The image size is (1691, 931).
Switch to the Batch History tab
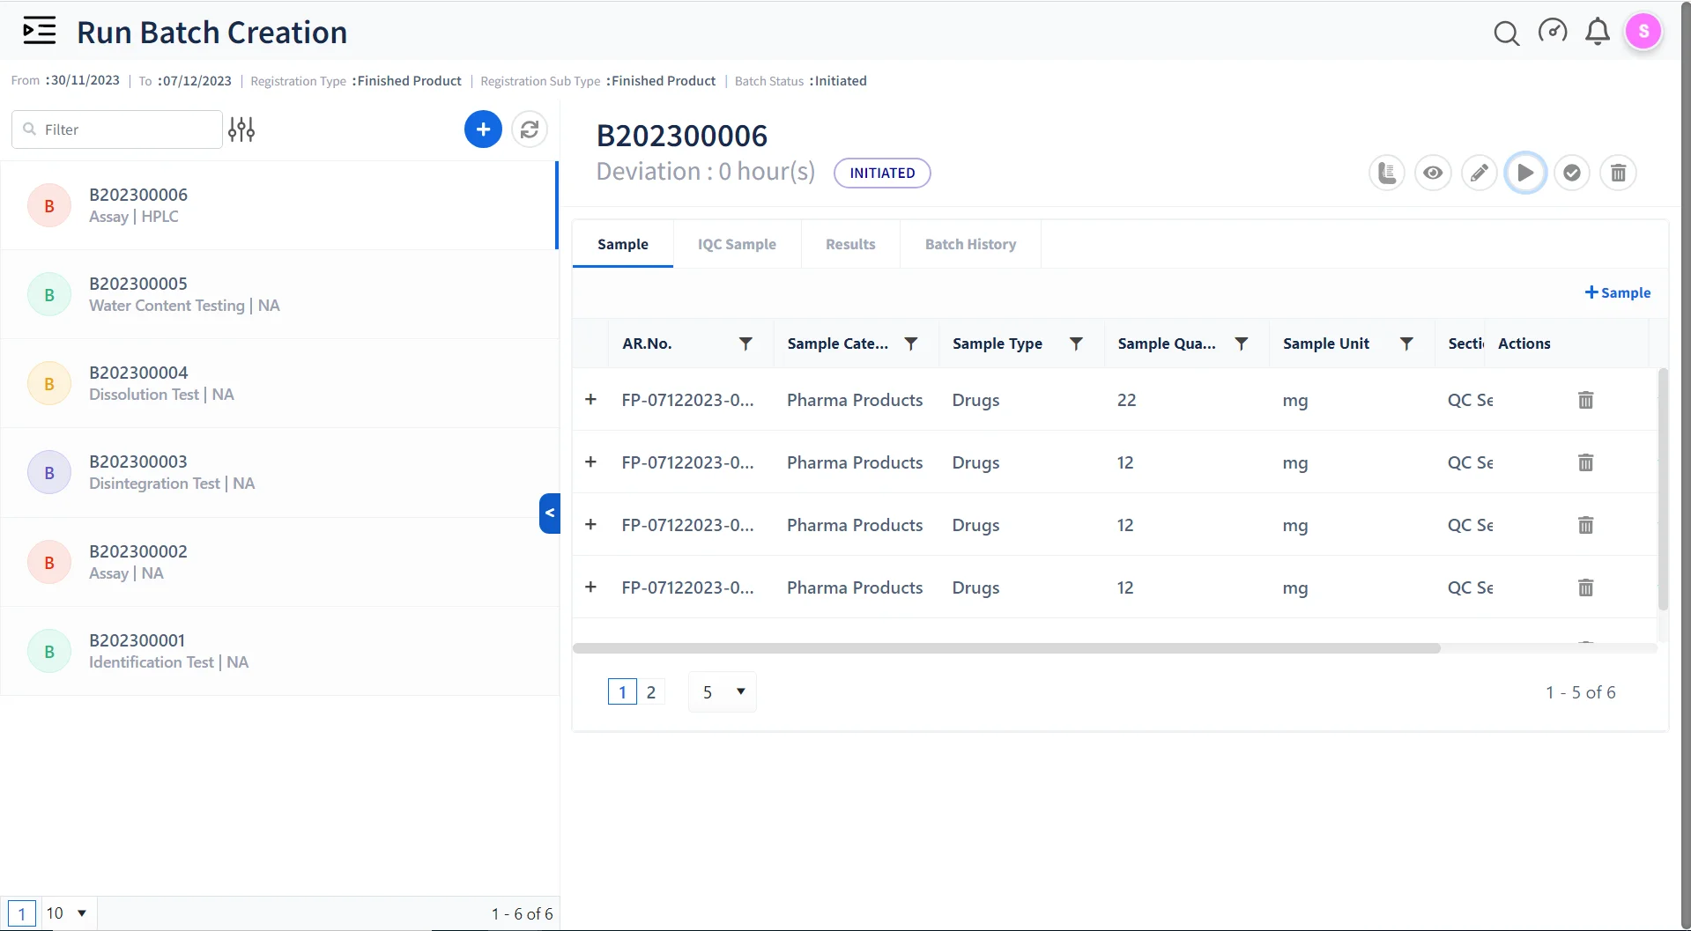[970, 244]
